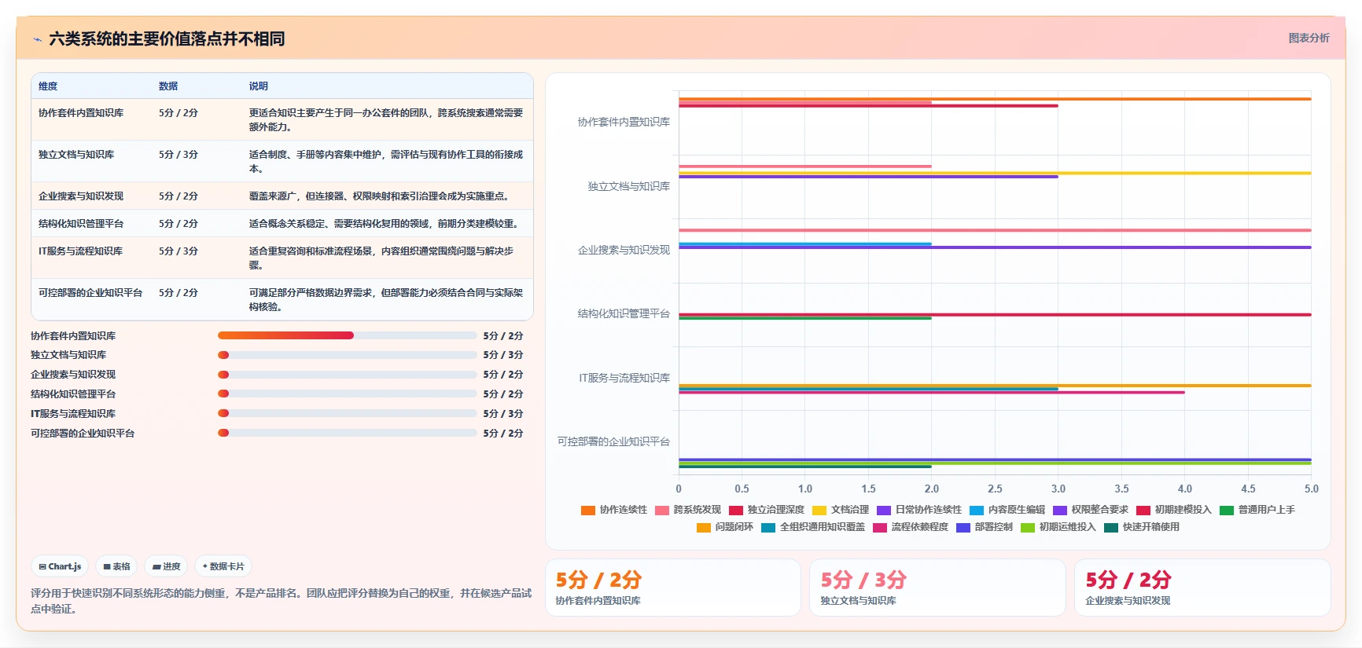Toggle the 普通用户上手 legend entry
This screenshot has height=648, width=1362.
point(1257,510)
